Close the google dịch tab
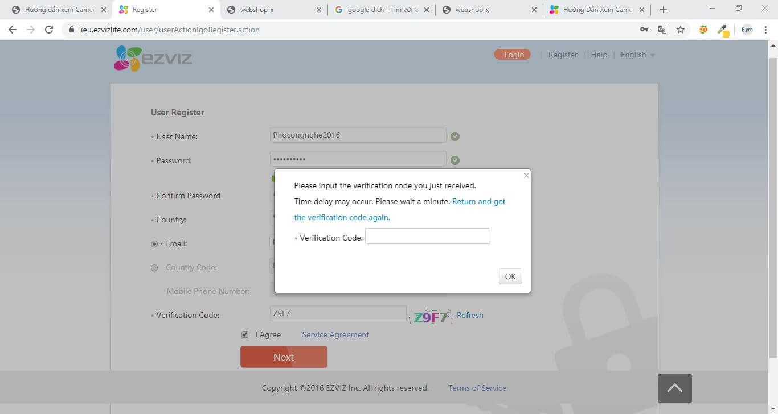 click(426, 10)
